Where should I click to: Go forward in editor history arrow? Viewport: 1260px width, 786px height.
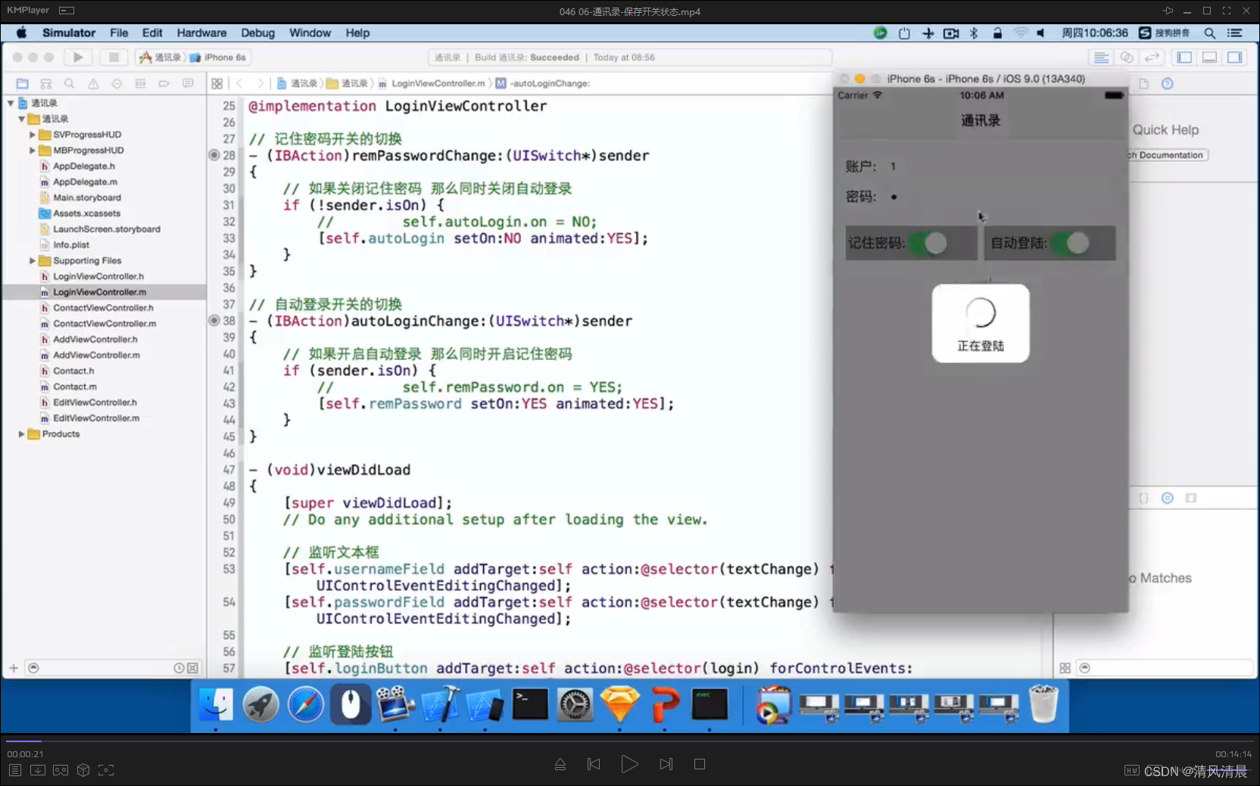click(260, 84)
